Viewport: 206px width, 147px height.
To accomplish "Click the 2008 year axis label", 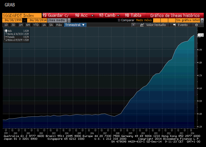I will (x=118, y=133).
